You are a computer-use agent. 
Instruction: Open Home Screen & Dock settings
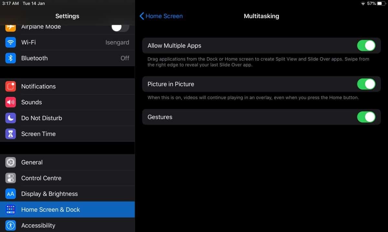point(50,209)
